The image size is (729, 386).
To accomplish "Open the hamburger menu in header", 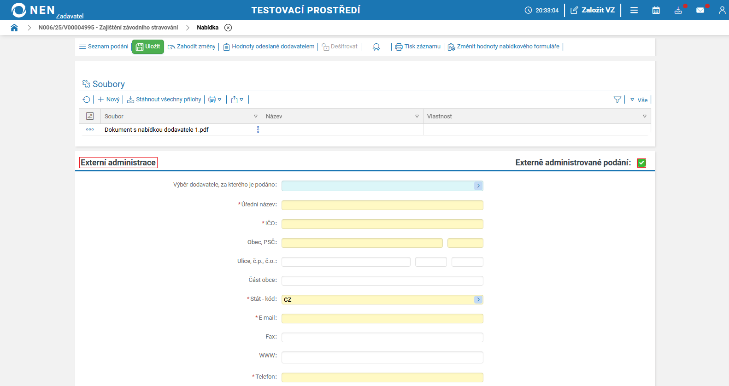I will [634, 10].
